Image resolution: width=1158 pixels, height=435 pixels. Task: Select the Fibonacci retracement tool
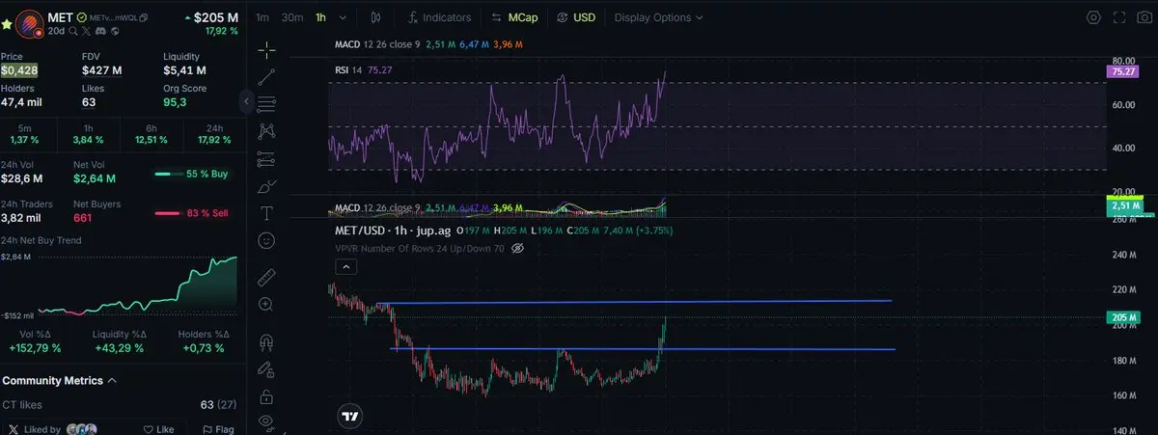[x=267, y=103]
